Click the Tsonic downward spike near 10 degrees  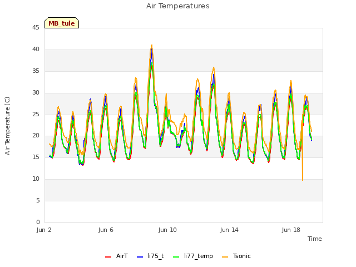(303, 179)
